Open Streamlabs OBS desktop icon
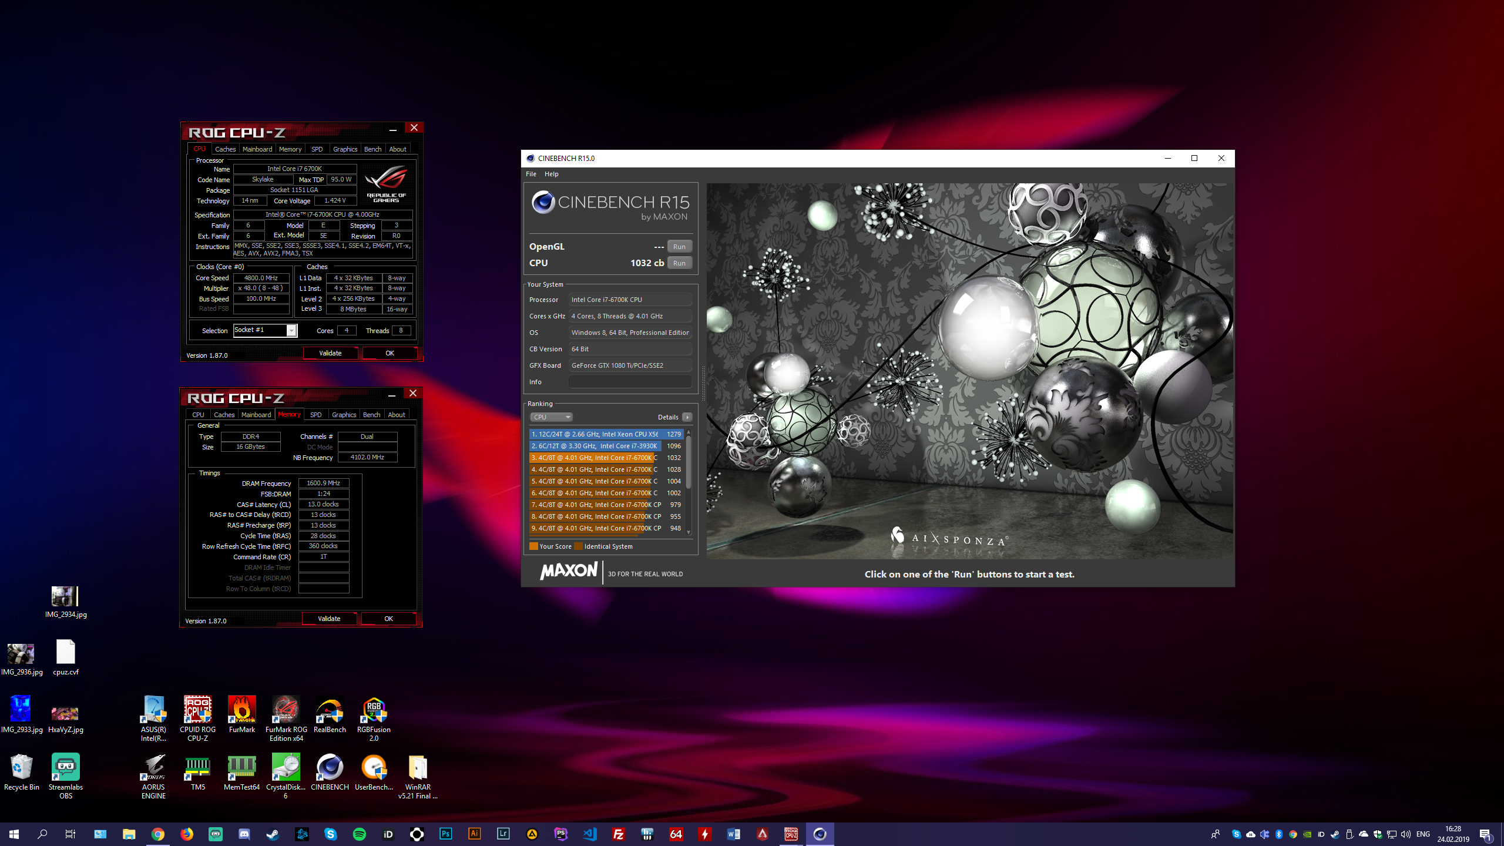1504x846 pixels. click(x=66, y=775)
